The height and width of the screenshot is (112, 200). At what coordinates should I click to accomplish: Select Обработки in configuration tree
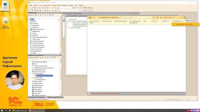click(x=35, y=35)
